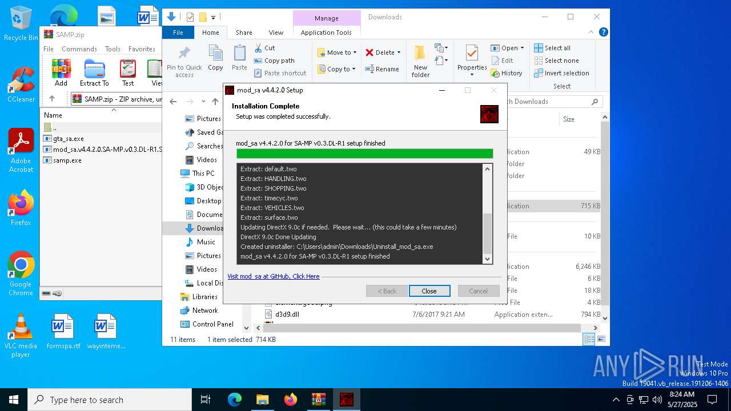The height and width of the screenshot is (411, 731).
Task: Switch to the View ribbon tab
Action: click(276, 33)
